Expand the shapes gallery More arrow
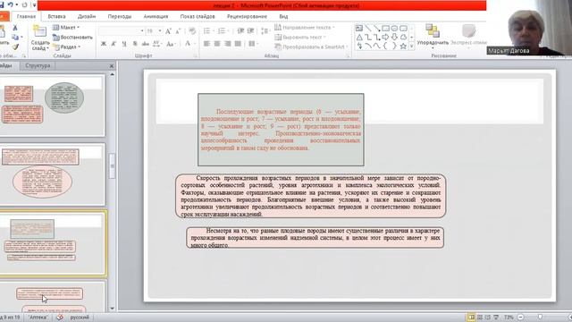 point(412,47)
